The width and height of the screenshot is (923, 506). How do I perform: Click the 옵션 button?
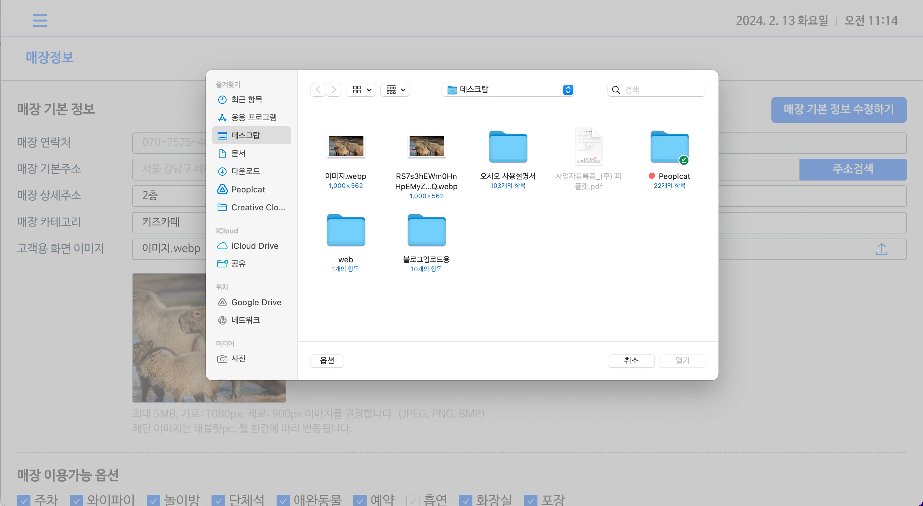click(327, 360)
